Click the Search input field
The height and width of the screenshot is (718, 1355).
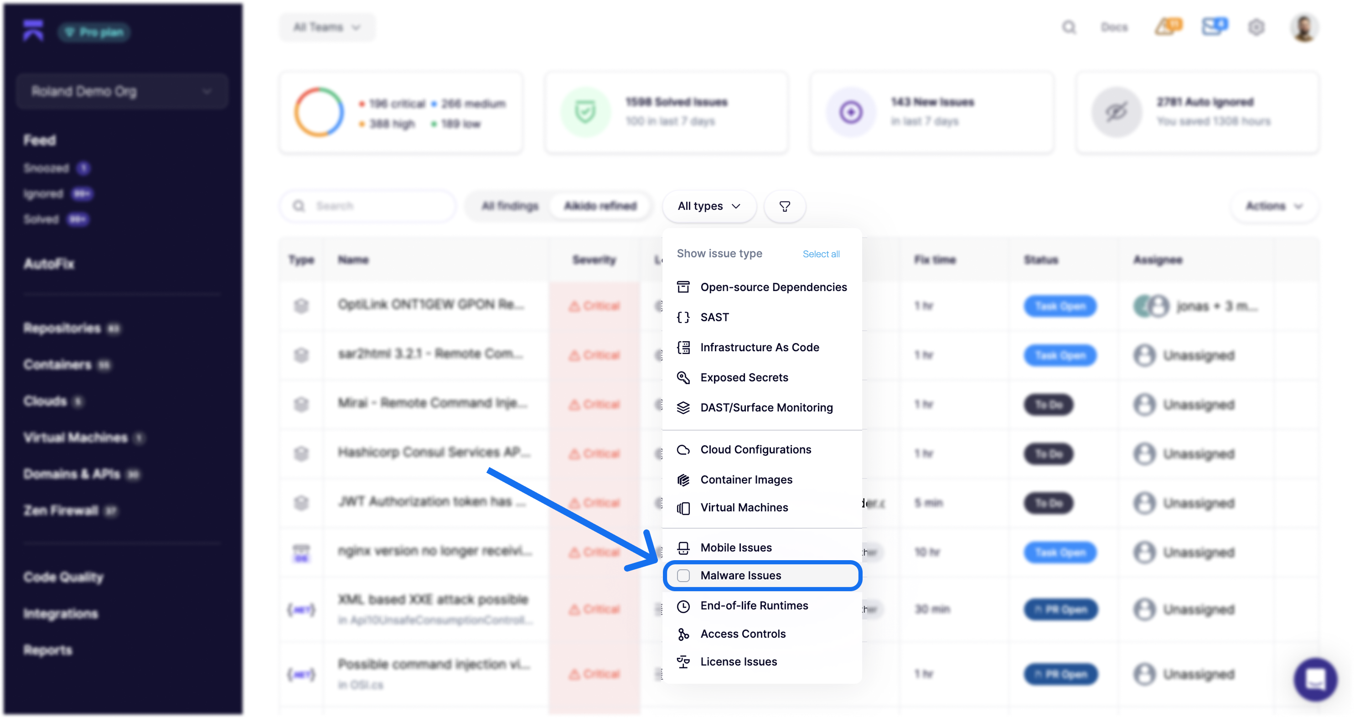click(x=368, y=206)
